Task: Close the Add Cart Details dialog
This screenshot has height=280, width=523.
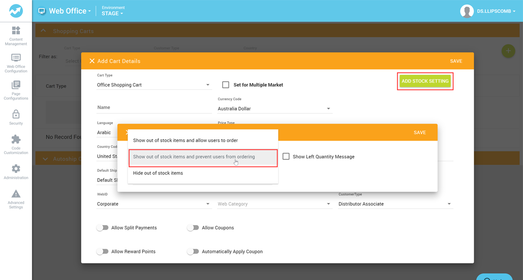Action: (x=92, y=61)
